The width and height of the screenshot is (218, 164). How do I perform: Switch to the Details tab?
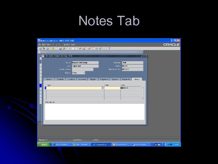click(49, 79)
